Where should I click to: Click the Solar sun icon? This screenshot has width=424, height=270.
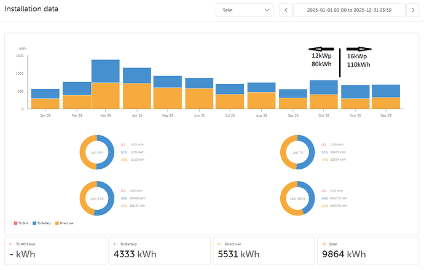[324, 244]
